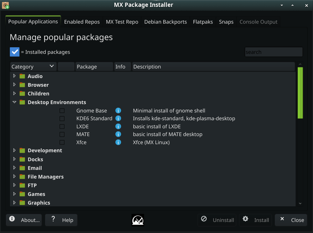
Task: Expand the Development category
Action: (14, 150)
